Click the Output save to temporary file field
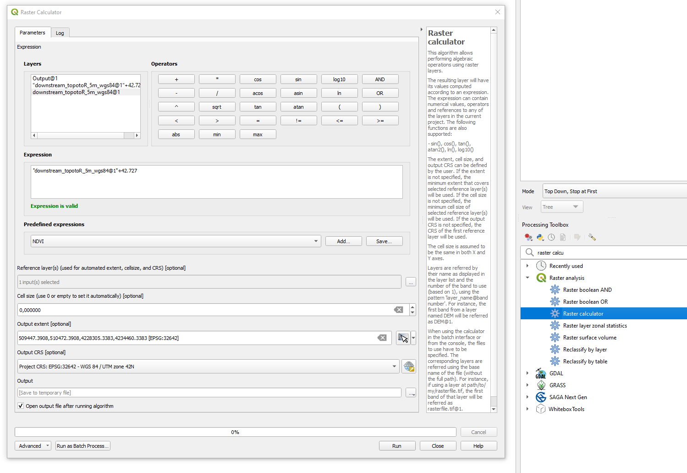687x473 pixels. pyautogui.click(x=209, y=392)
